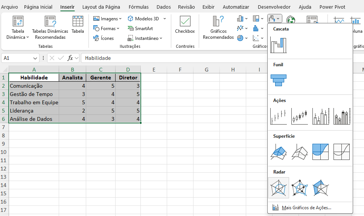Select the 3D surface chart icon
Viewport: 364px width, 216px height.
tap(279, 152)
